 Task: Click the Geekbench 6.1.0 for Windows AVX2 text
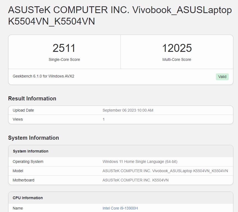tap(43, 76)
